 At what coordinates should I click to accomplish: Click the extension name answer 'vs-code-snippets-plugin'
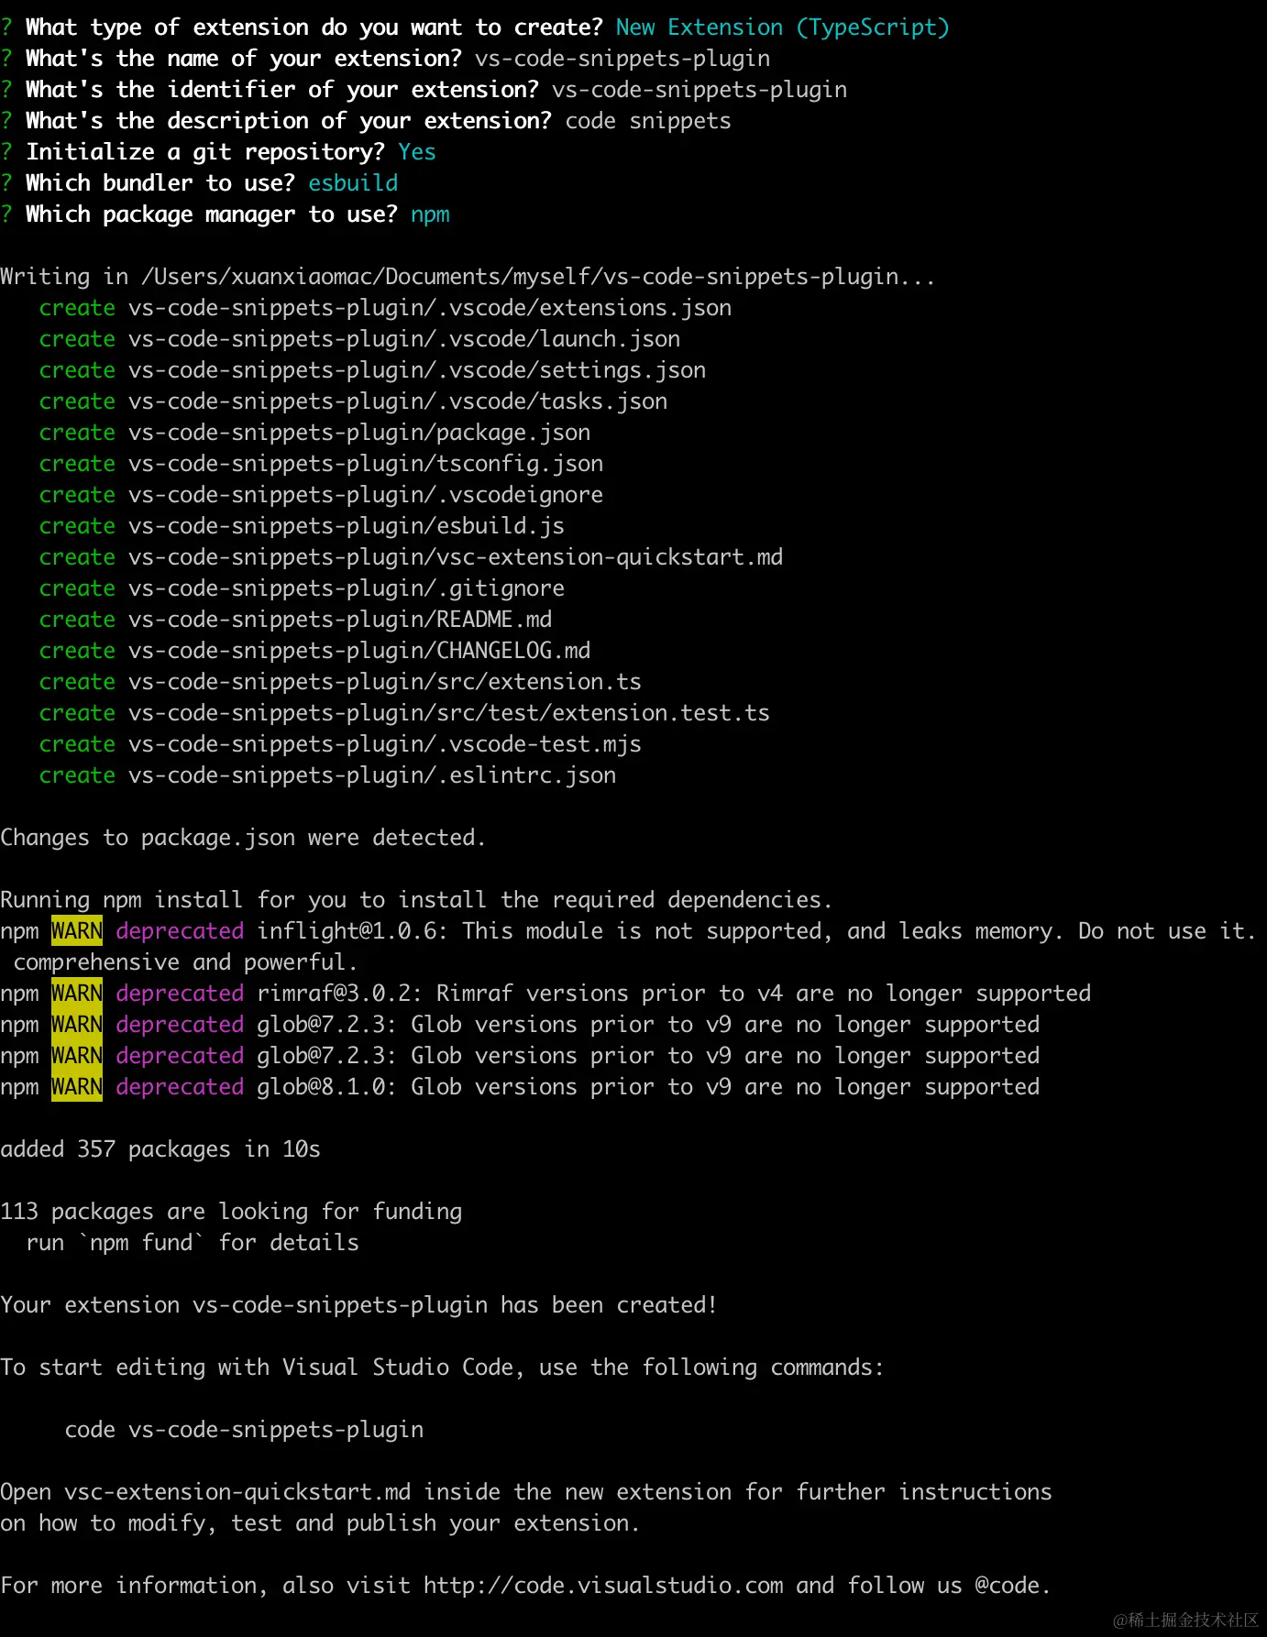pyautogui.click(x=622, y=59)
